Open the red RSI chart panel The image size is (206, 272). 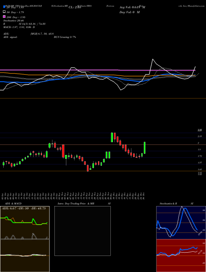point(181,256)
